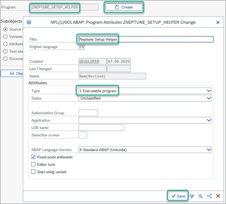Image resolution: width=226 pixels, height=204 pixels.
Task: Click the Program label
Action: click(x=8, y=7)
